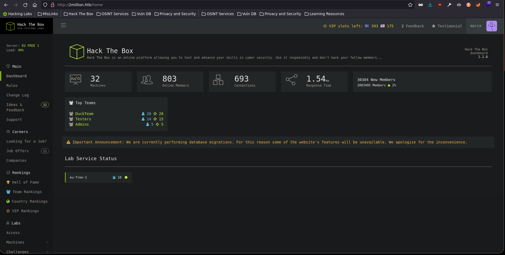Select Dashboard in the sidebar

point(16,76)
